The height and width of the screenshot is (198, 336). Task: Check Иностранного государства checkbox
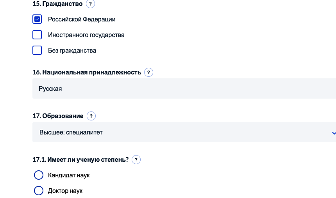coord(37,35)
